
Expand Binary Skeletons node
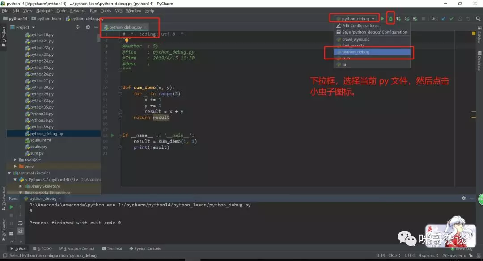21,186
